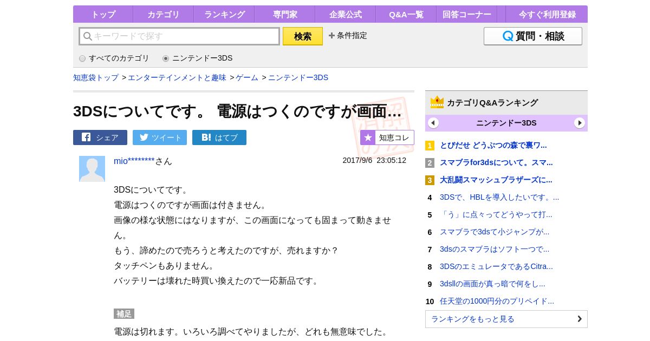The height and width of the screenshot is (341, 650).
Task: Select the すべてのカテゴリ radio button
Action: coord(82,58)
